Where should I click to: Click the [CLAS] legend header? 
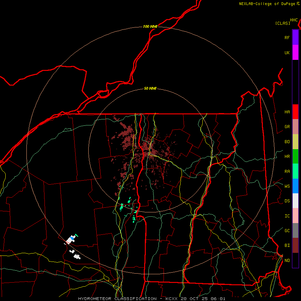[x=283, y=23]
